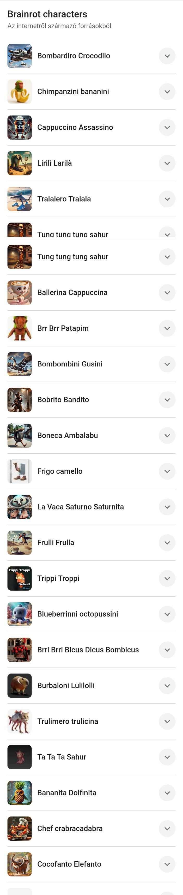
Task: Expand the Lirilì Larilà row chevron
Action: pos(167,163)
